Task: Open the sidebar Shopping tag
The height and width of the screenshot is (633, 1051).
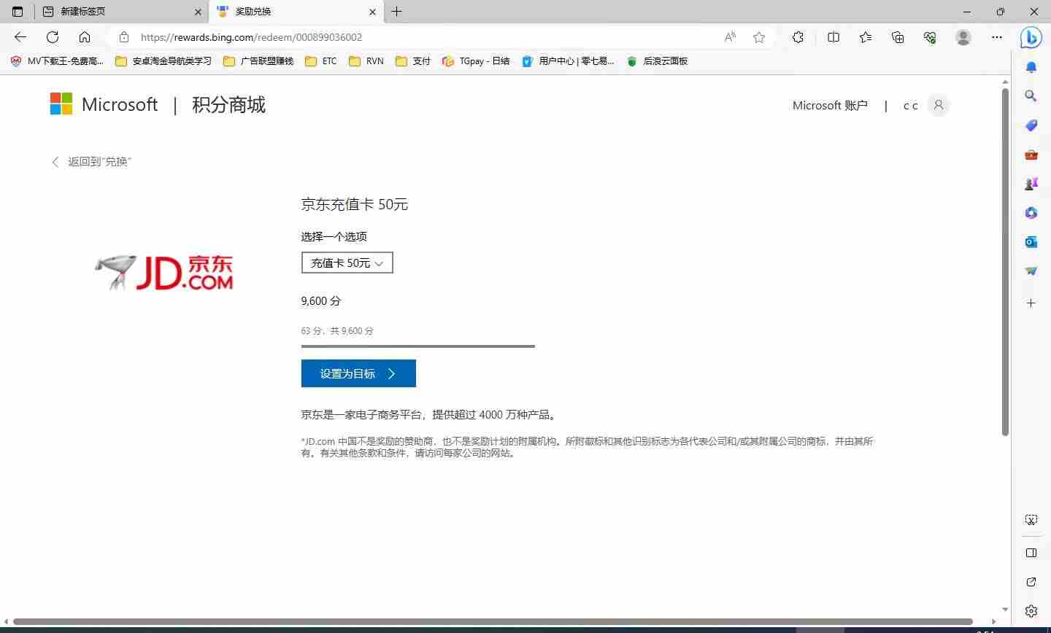Action: click(x=1031, y=125)
